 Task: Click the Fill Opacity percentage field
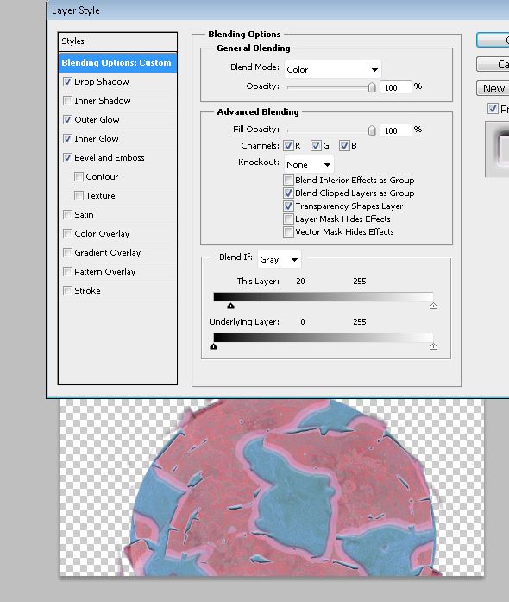(396, 130)
